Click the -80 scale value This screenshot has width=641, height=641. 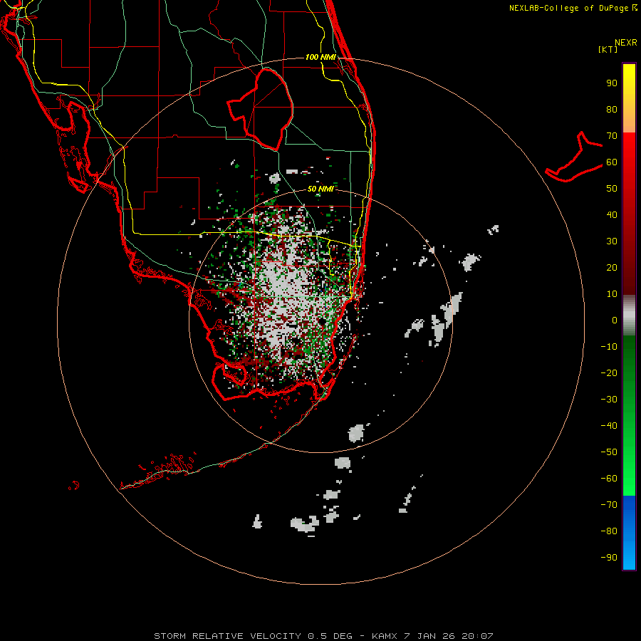609,531
